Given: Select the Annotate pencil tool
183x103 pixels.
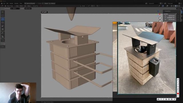Looking at the screenshot, I should point(3,33).
